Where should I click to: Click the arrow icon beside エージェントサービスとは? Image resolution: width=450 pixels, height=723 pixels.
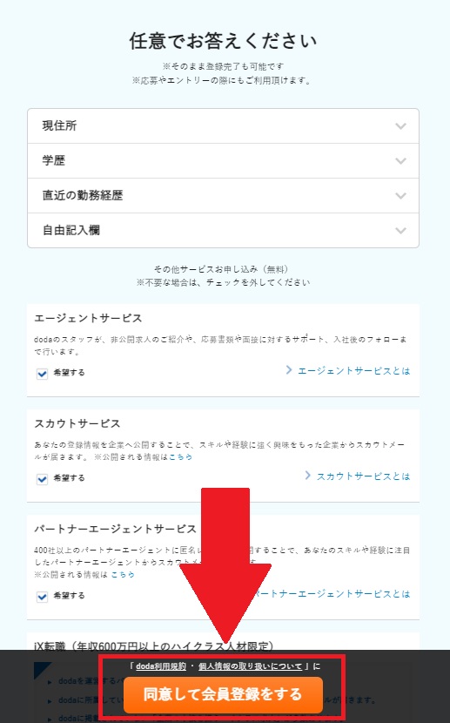pos(289,370)
